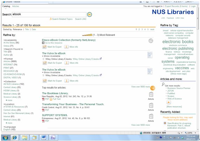
Task: Click the Windows Start button
Action: pyautogui.click(x=5, y=138)
